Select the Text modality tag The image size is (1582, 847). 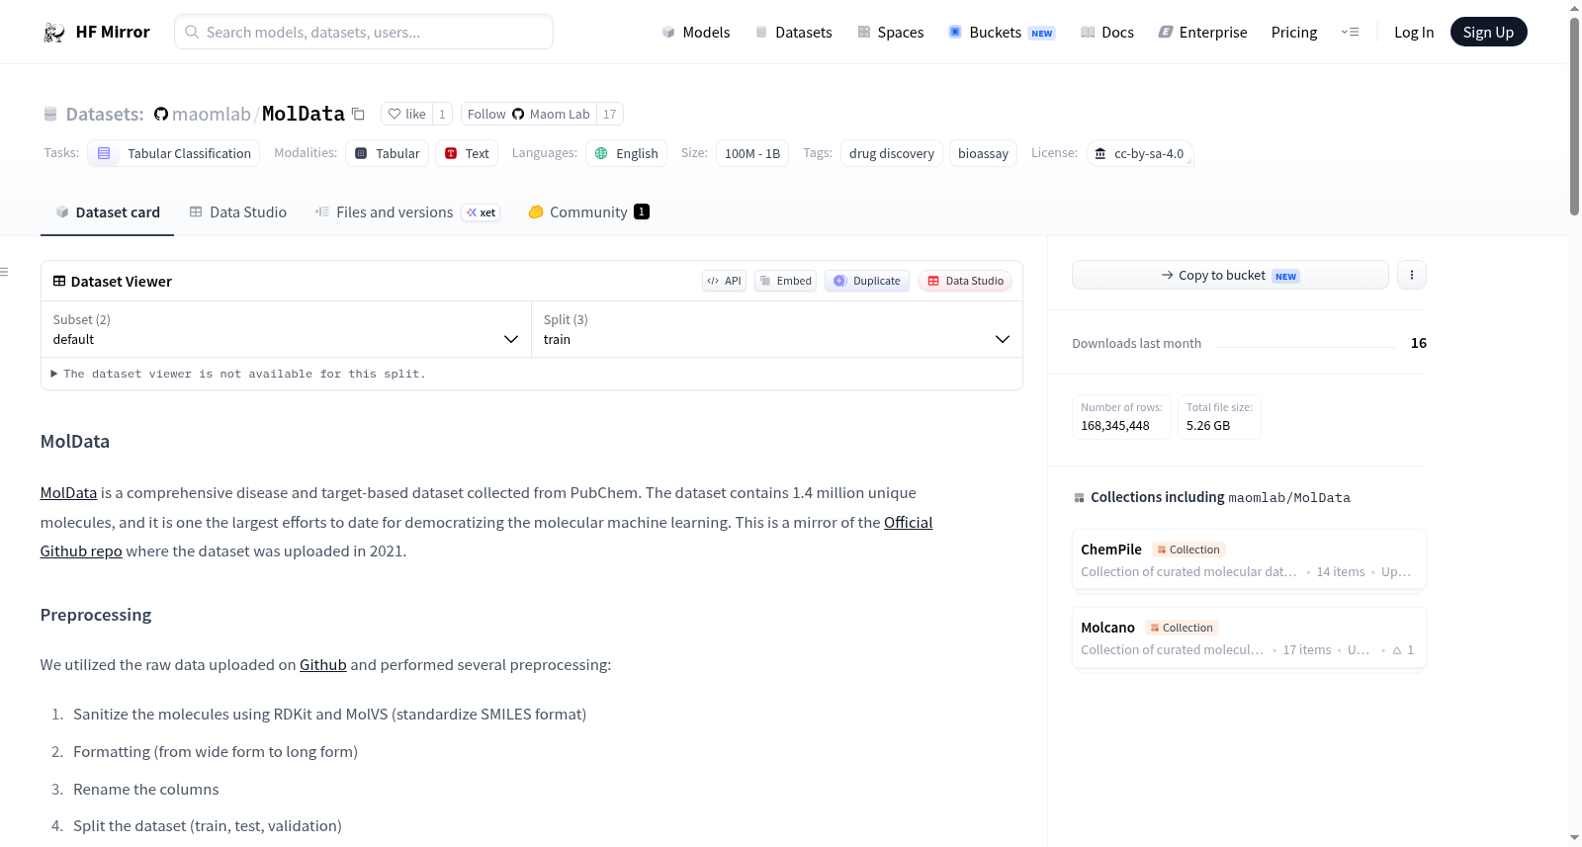tap(467, 153)
